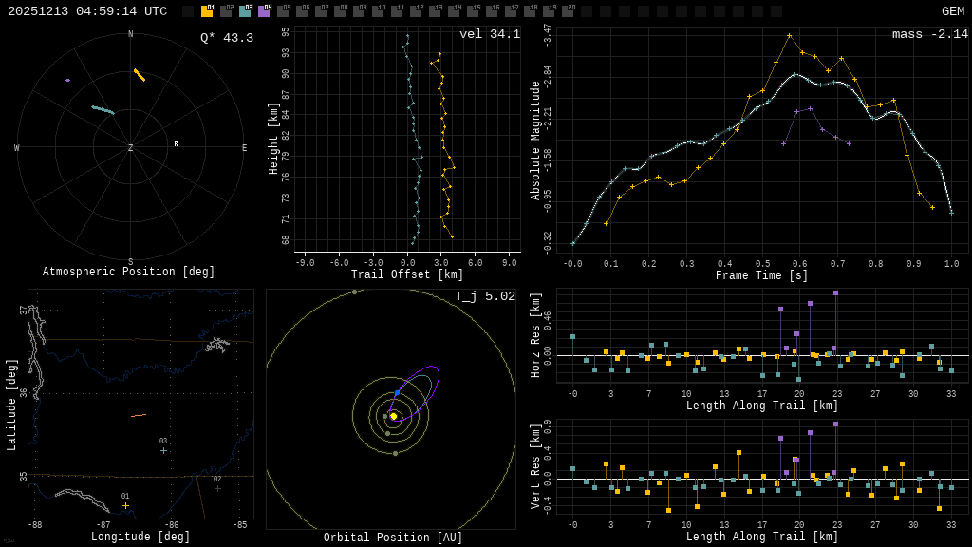Select the yellow meteor trail in sky plot
The height and width of the screenshot is (547, 972).
click(140, 75)
